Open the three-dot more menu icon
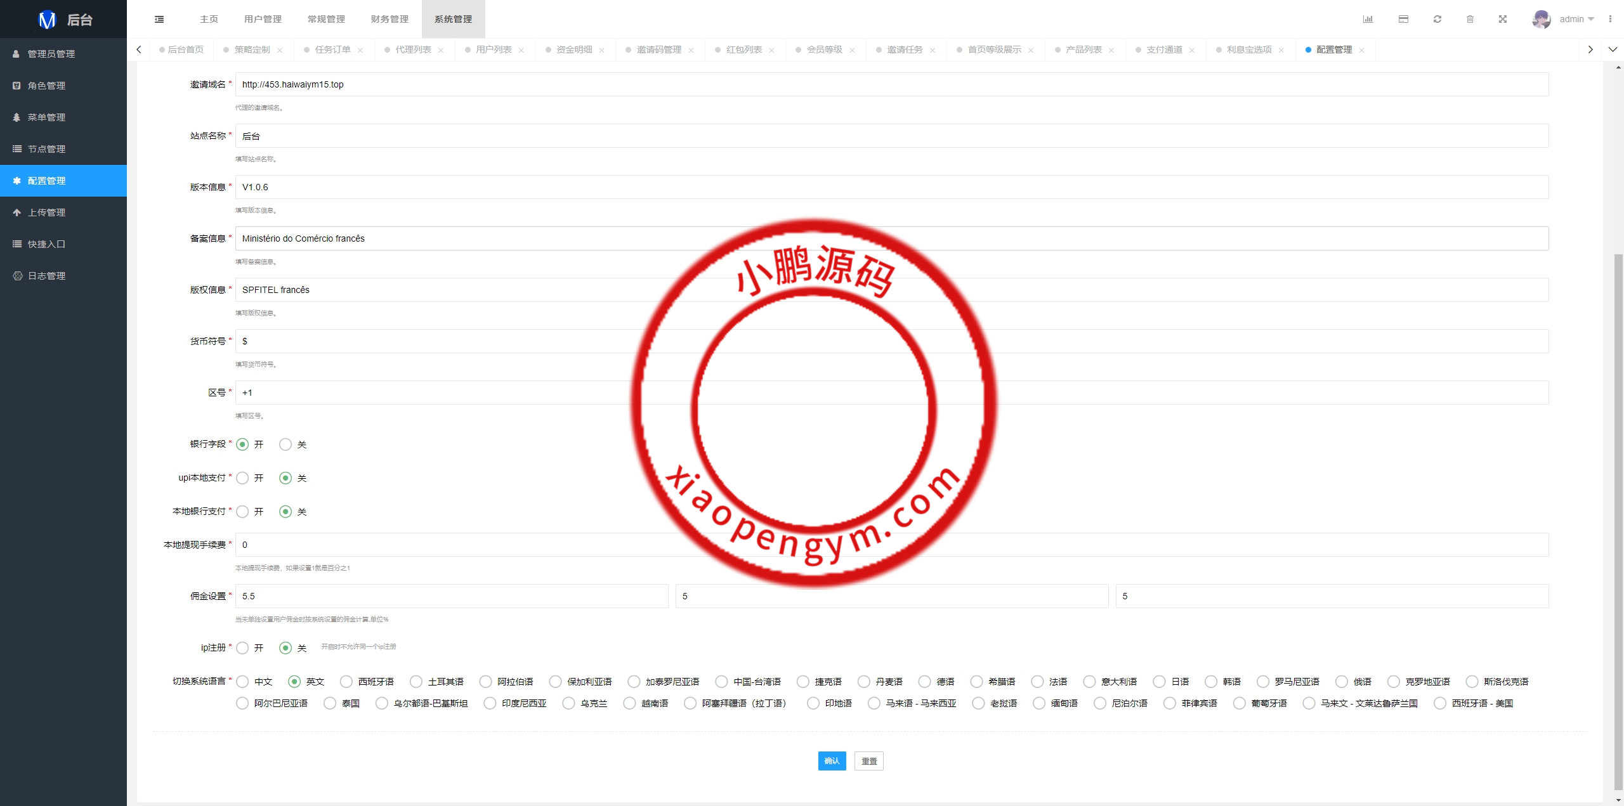The width and height of the screenshot is (1624, 806). [x=1610, y=19]
